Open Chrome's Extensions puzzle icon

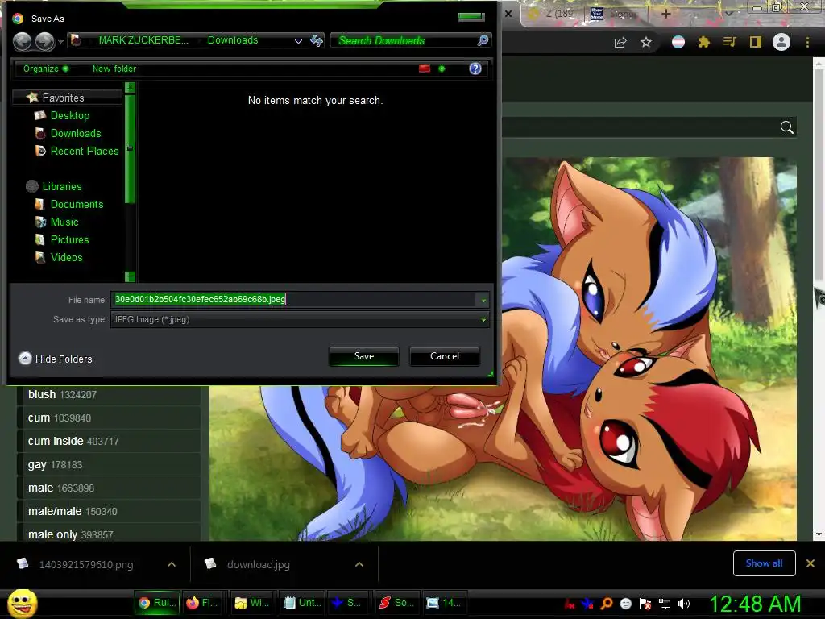click(704, 42)
